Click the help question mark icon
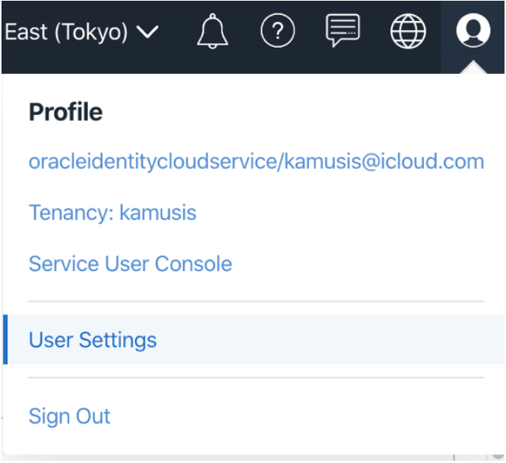The image size is (506, 463). [x=278, y=31]
